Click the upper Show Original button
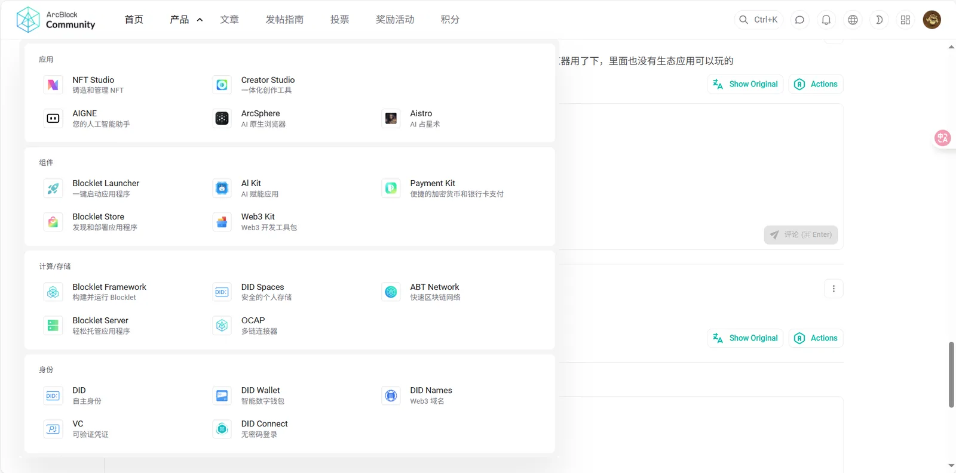This screenshot has height=473, width=956. click(745, 84)
